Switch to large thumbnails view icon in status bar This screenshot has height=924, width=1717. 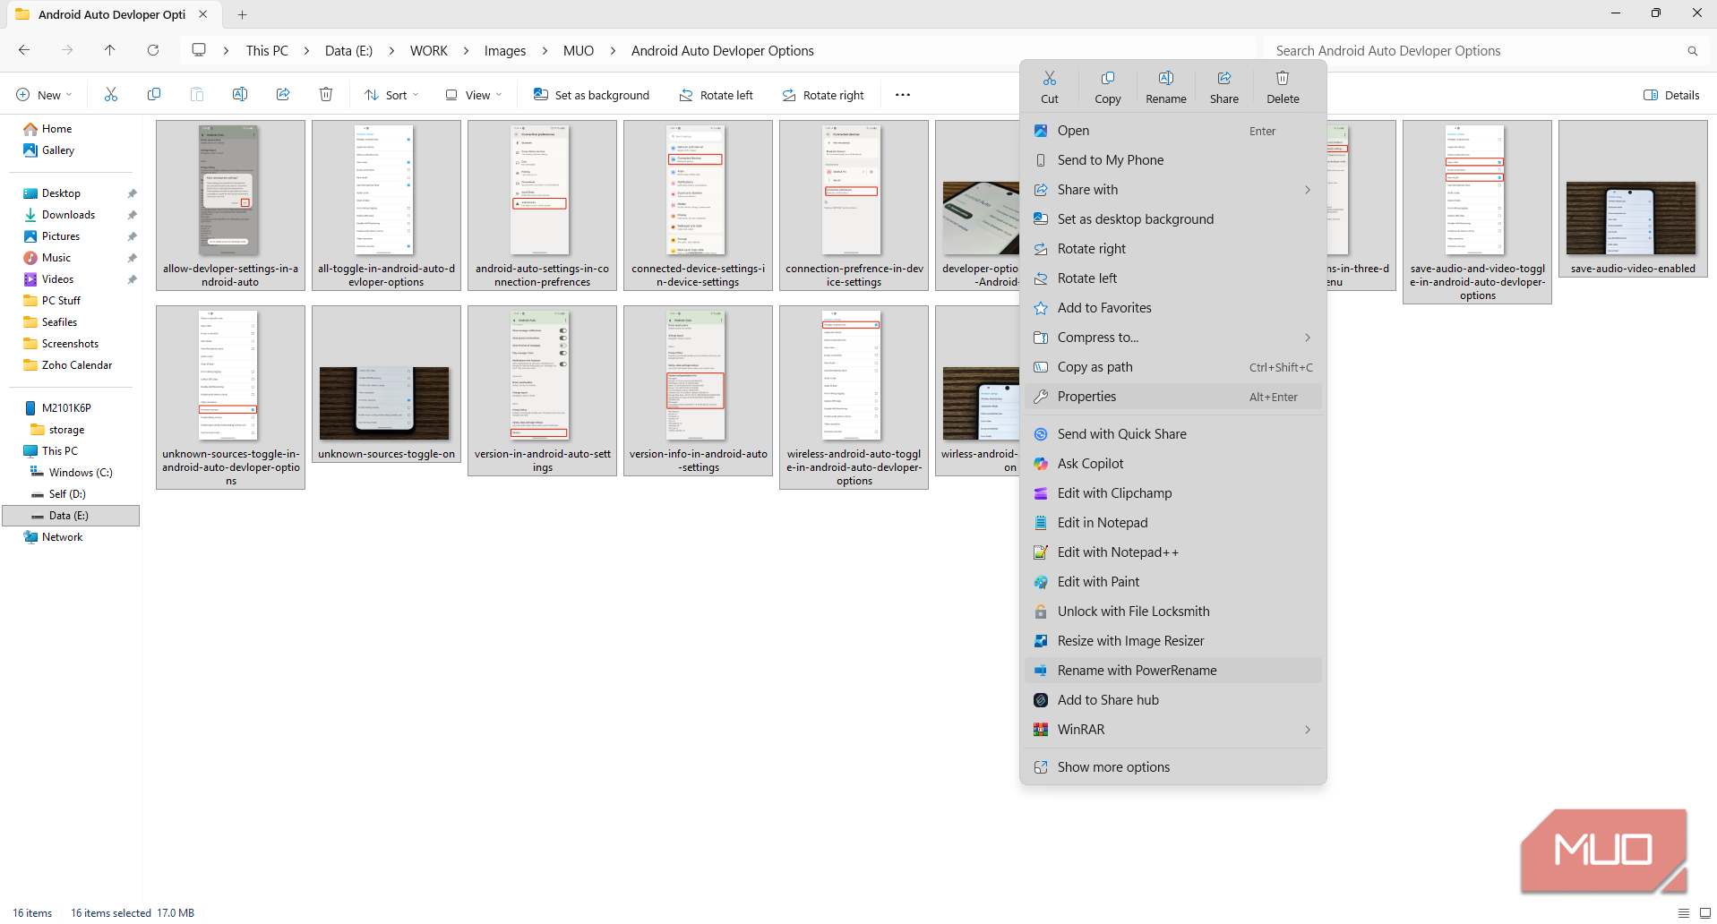click(x=1705, y=913)
